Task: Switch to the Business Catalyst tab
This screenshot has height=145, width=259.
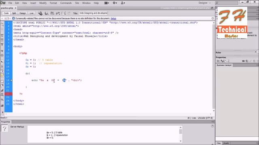Action: pos(224,65)
